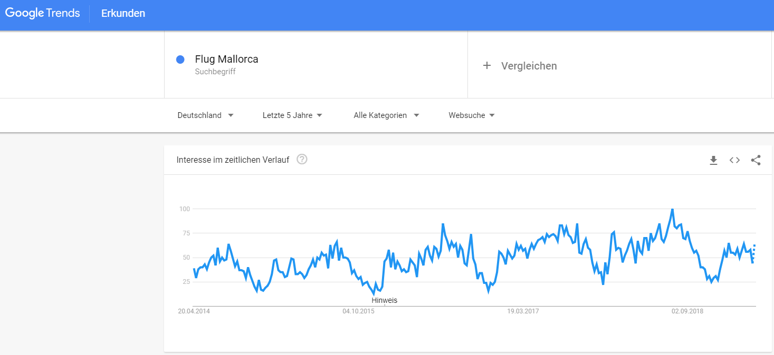Open help icon next to chart title
The height and width of the screenshot is (355, 774).
302,160
